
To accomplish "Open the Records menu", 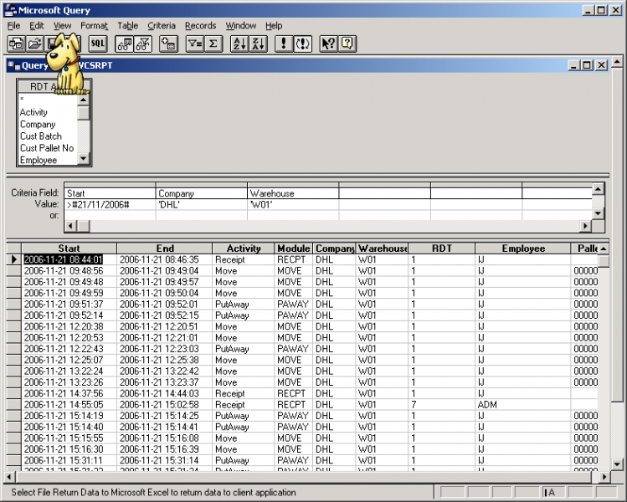I will point(200,26).
